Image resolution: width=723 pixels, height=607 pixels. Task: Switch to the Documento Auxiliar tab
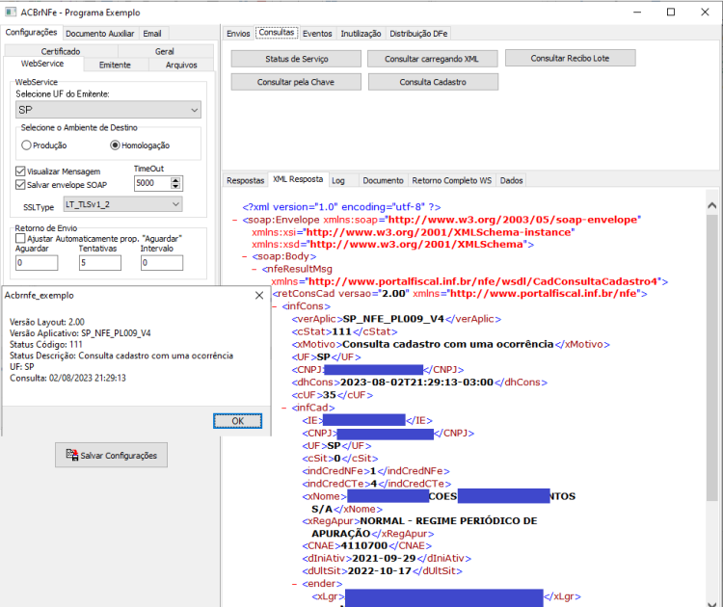point(99,34)
